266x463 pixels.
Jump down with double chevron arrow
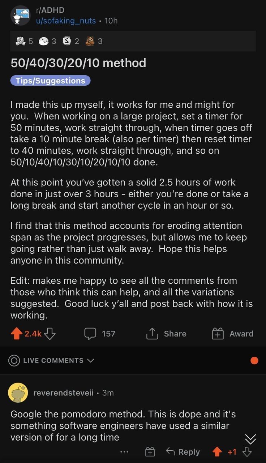pos(250,439)
